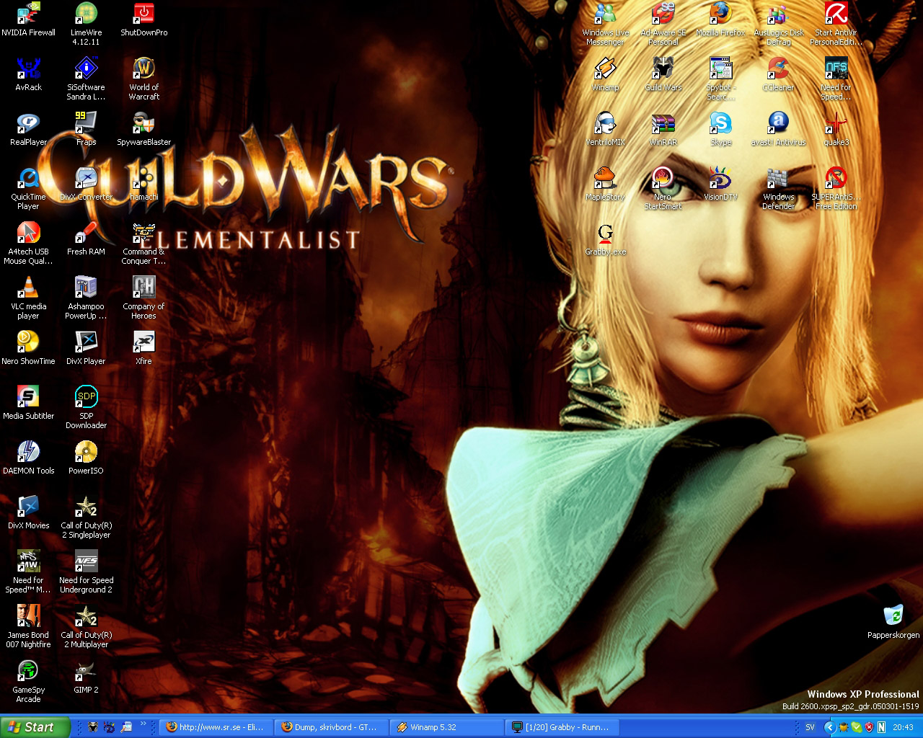Select Ashampoo PowerUp icon
Screen dimensions: 923x738
pos(86,298)
